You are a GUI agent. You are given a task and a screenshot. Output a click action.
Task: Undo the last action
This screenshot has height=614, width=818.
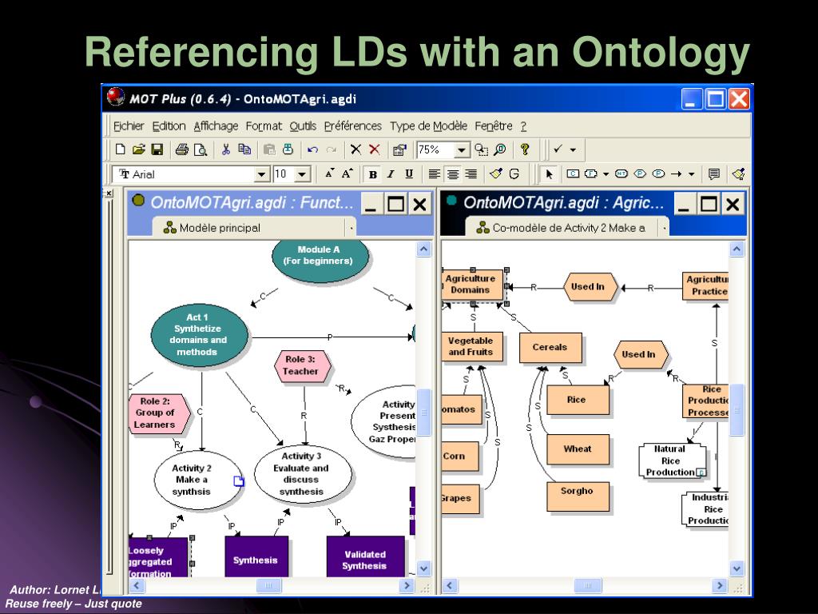point(312,150)
